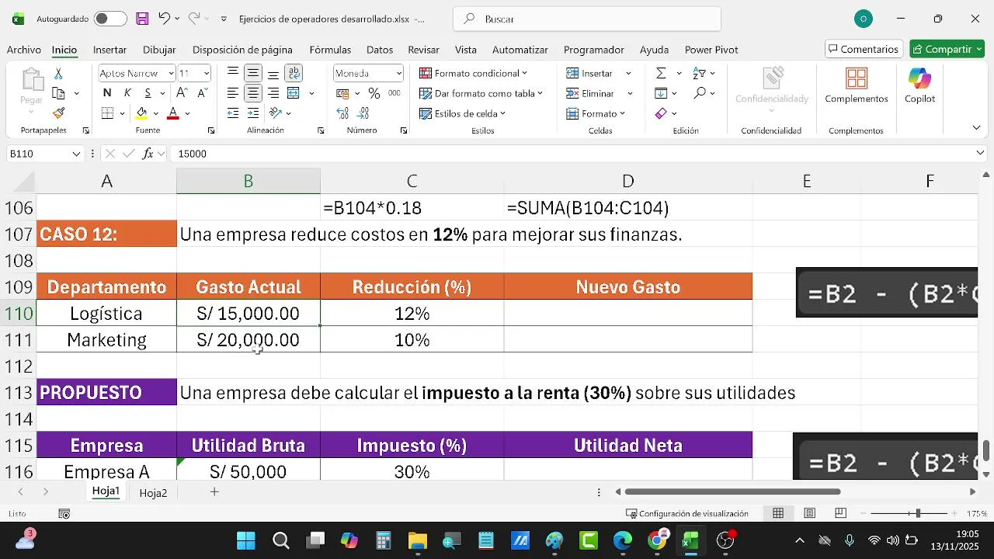Click Merge and Center icon
The image size is (994, 559).
[294, 93]
